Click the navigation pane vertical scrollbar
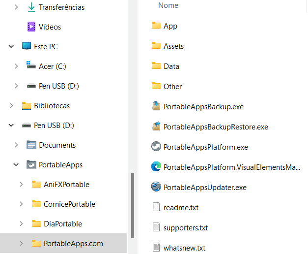 click(133, 205)
